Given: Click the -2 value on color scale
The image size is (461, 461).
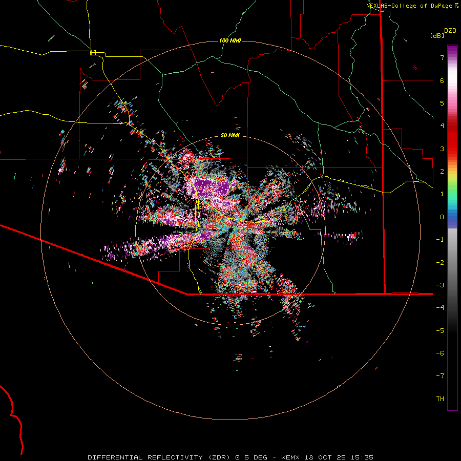Looking at the screenshot, I should [440, 263].
